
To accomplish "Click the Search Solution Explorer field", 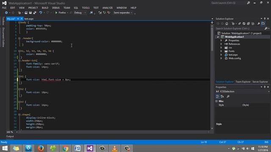I will coord(240,28).
